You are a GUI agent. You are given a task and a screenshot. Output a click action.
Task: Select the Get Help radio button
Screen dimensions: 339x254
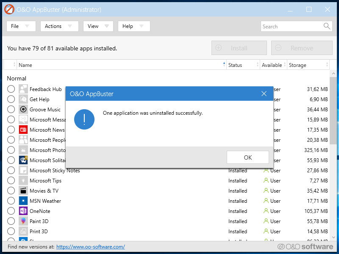click(11, 99)
